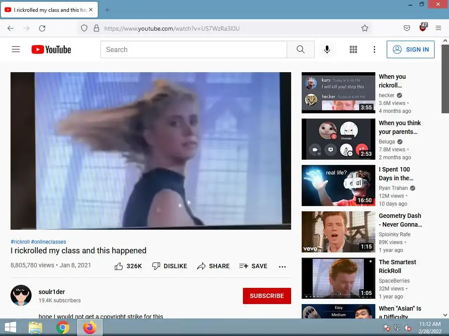The height and width of the screenshot is (336, 449).
Task: Open 'When you think your parents' thumbnail
Action: [339, 139]
